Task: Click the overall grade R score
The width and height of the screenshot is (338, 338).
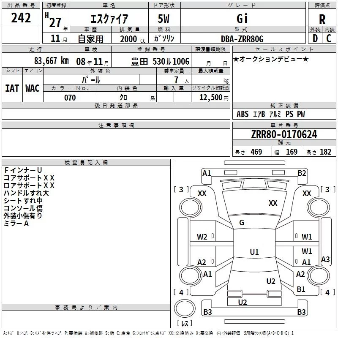Action: pos(322,19)
